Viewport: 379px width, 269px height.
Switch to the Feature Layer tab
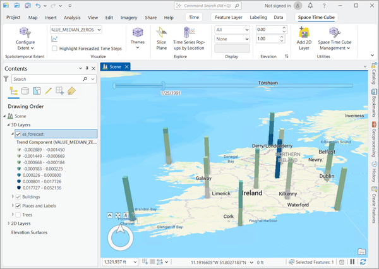pos(227,18)
